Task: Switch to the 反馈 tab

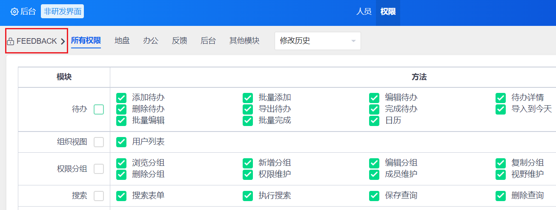Action: pyautogui.click(x=179, y=41)
